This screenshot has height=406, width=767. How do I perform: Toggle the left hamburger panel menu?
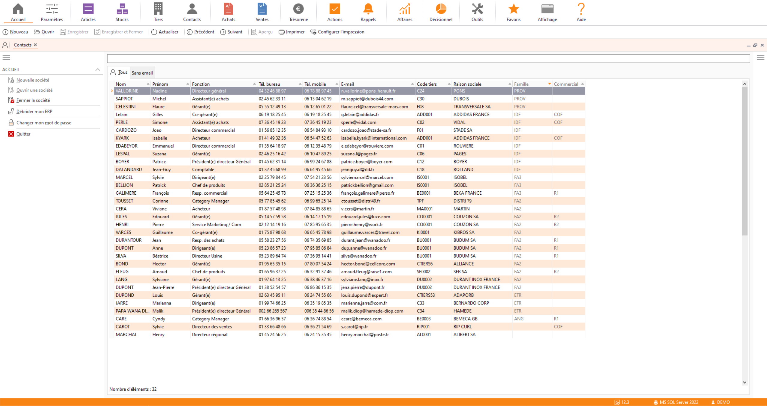tap(6, 57)
